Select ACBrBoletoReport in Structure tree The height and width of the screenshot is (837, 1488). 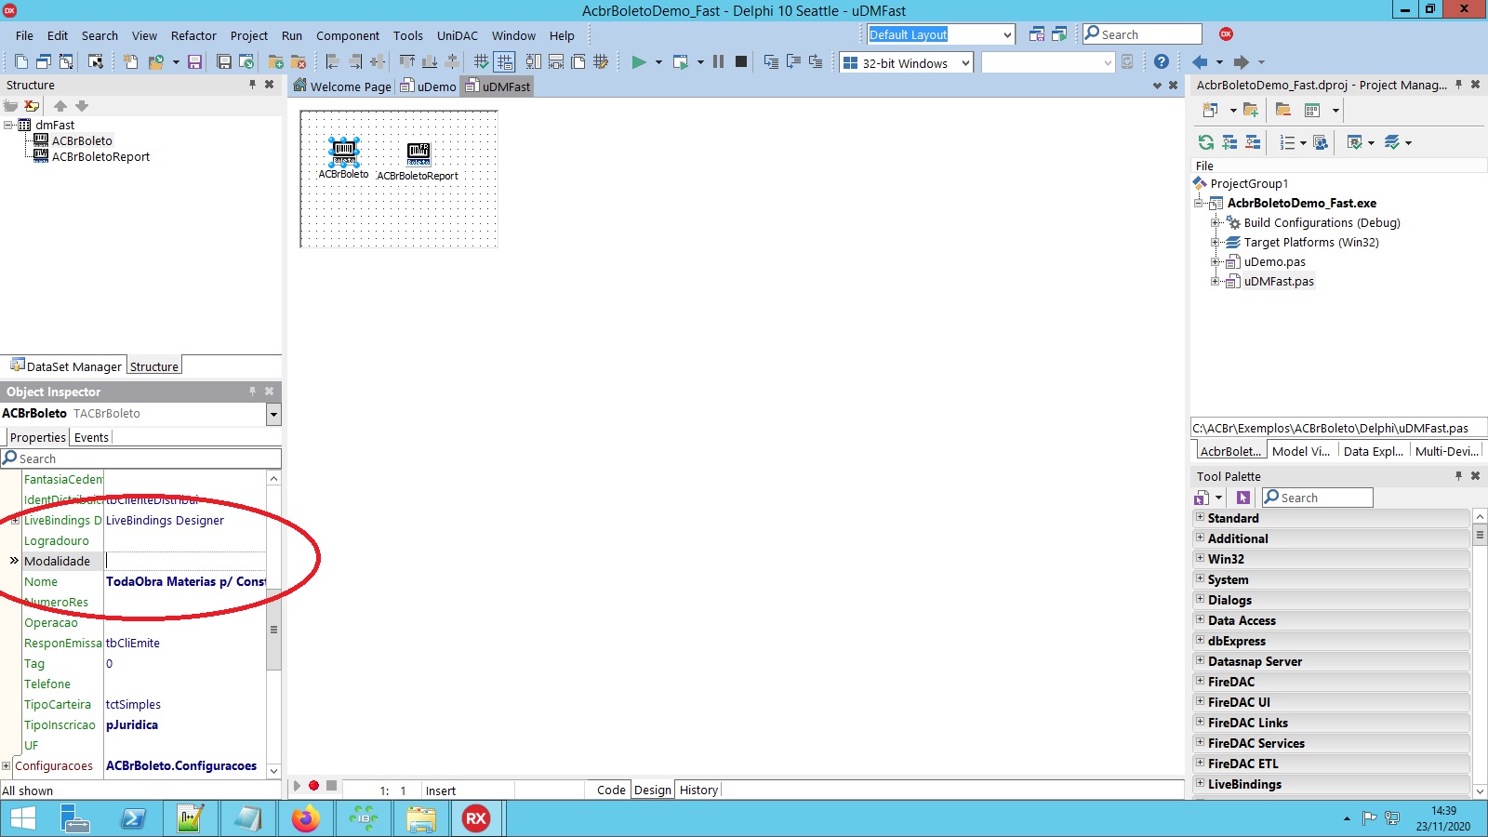pos(100,156)
